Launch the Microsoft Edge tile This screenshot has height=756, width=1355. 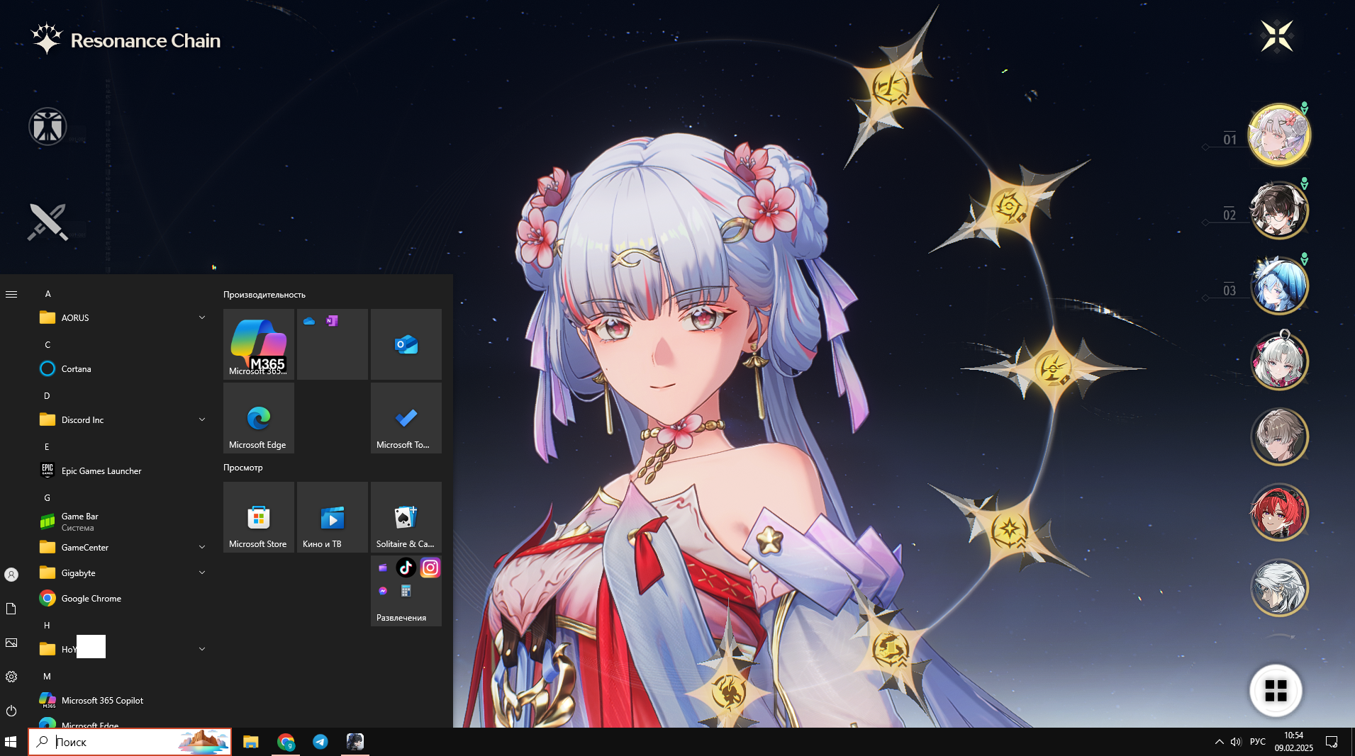tap(258, 418)
